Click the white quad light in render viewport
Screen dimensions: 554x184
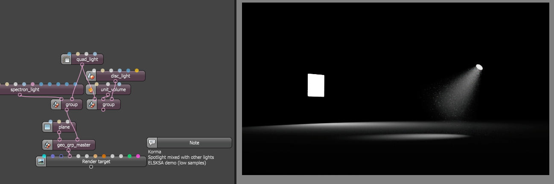316,86
